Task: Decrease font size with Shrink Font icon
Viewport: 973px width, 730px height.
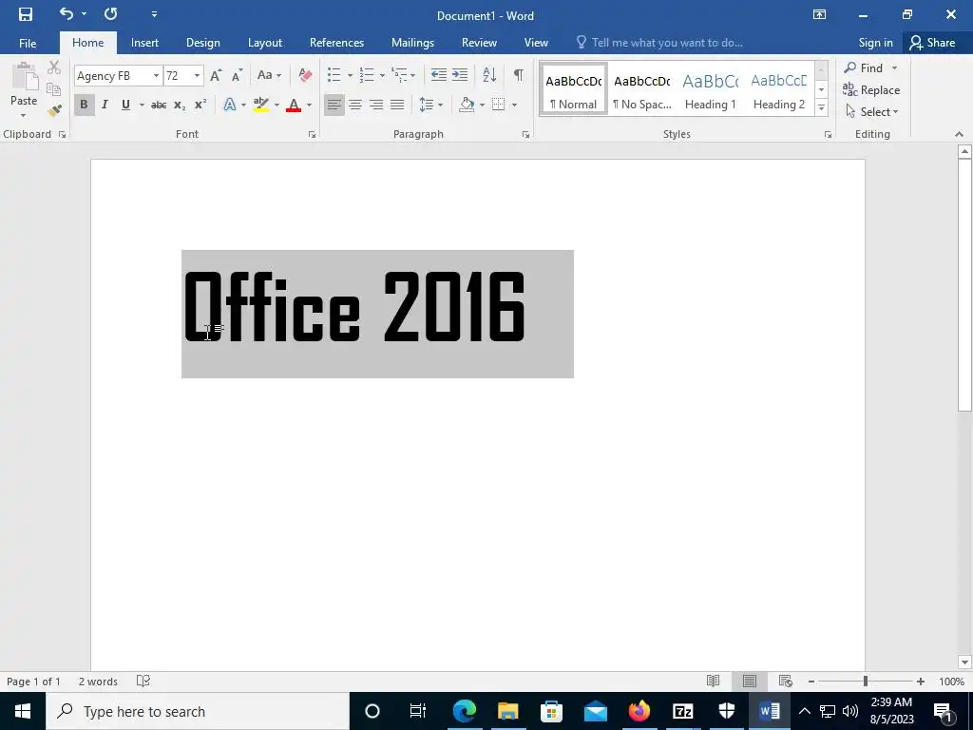Action: [x=237, y=76]
